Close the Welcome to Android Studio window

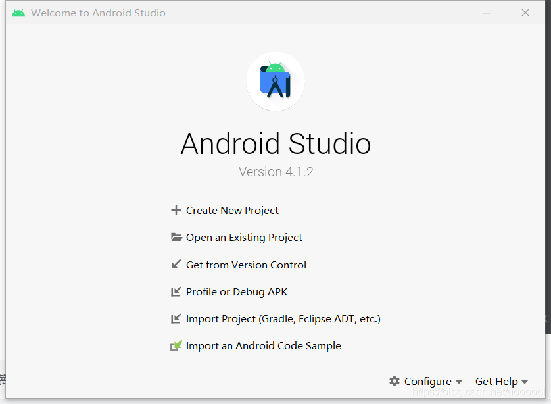[x=525, y=13]
